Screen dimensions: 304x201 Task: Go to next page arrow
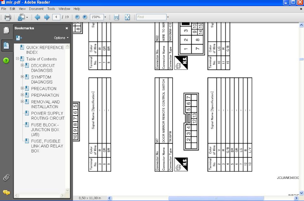point(47,17)
